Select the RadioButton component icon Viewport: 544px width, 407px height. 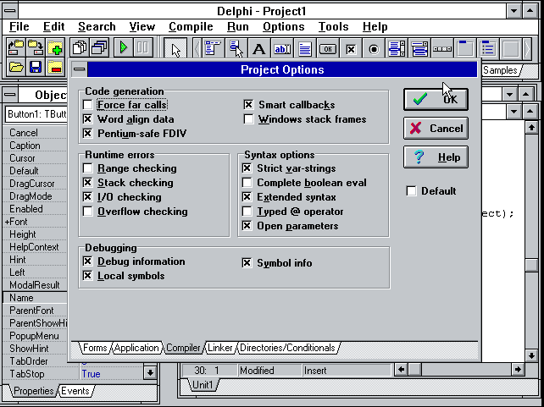[x=374, y=49]
